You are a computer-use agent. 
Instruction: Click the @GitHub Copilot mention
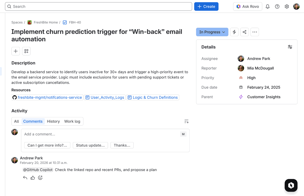click(x=38, y=170)
